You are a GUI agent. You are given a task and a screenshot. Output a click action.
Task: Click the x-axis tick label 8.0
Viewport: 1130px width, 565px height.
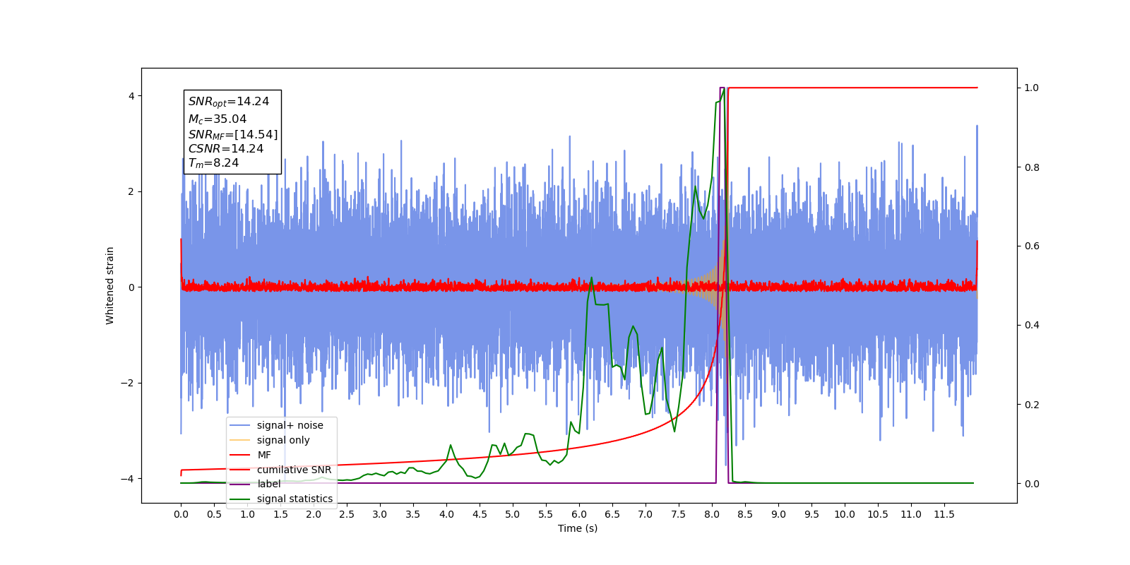(x=712, y=514)
